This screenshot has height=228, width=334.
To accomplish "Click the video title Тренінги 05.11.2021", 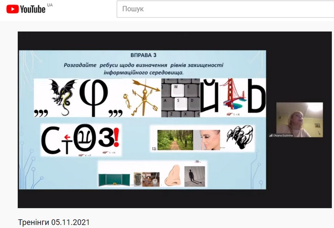I will click(54, 222).
